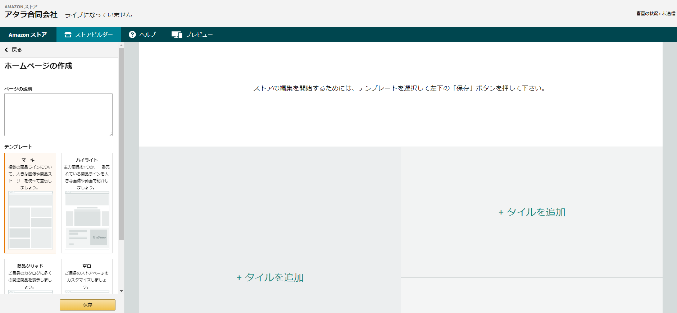Click the 審査の状況: 未送信 status text

(x=656, y=13)
